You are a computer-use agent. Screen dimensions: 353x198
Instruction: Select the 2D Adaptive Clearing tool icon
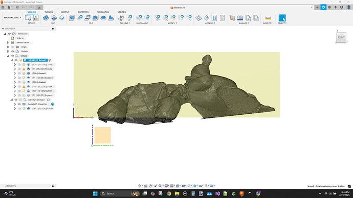tap(46, 18)
